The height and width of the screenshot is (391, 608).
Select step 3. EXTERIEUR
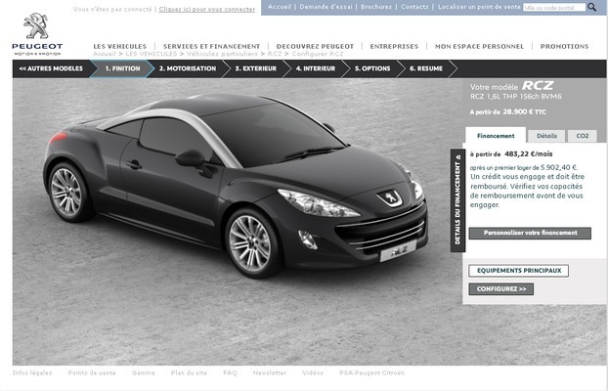255,68
